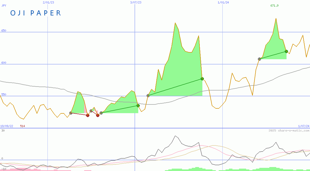Image resolution: width=310 pixels, height=171 pixels.
Task: Click the first red exit marker dot
Action: click(88, 115)
